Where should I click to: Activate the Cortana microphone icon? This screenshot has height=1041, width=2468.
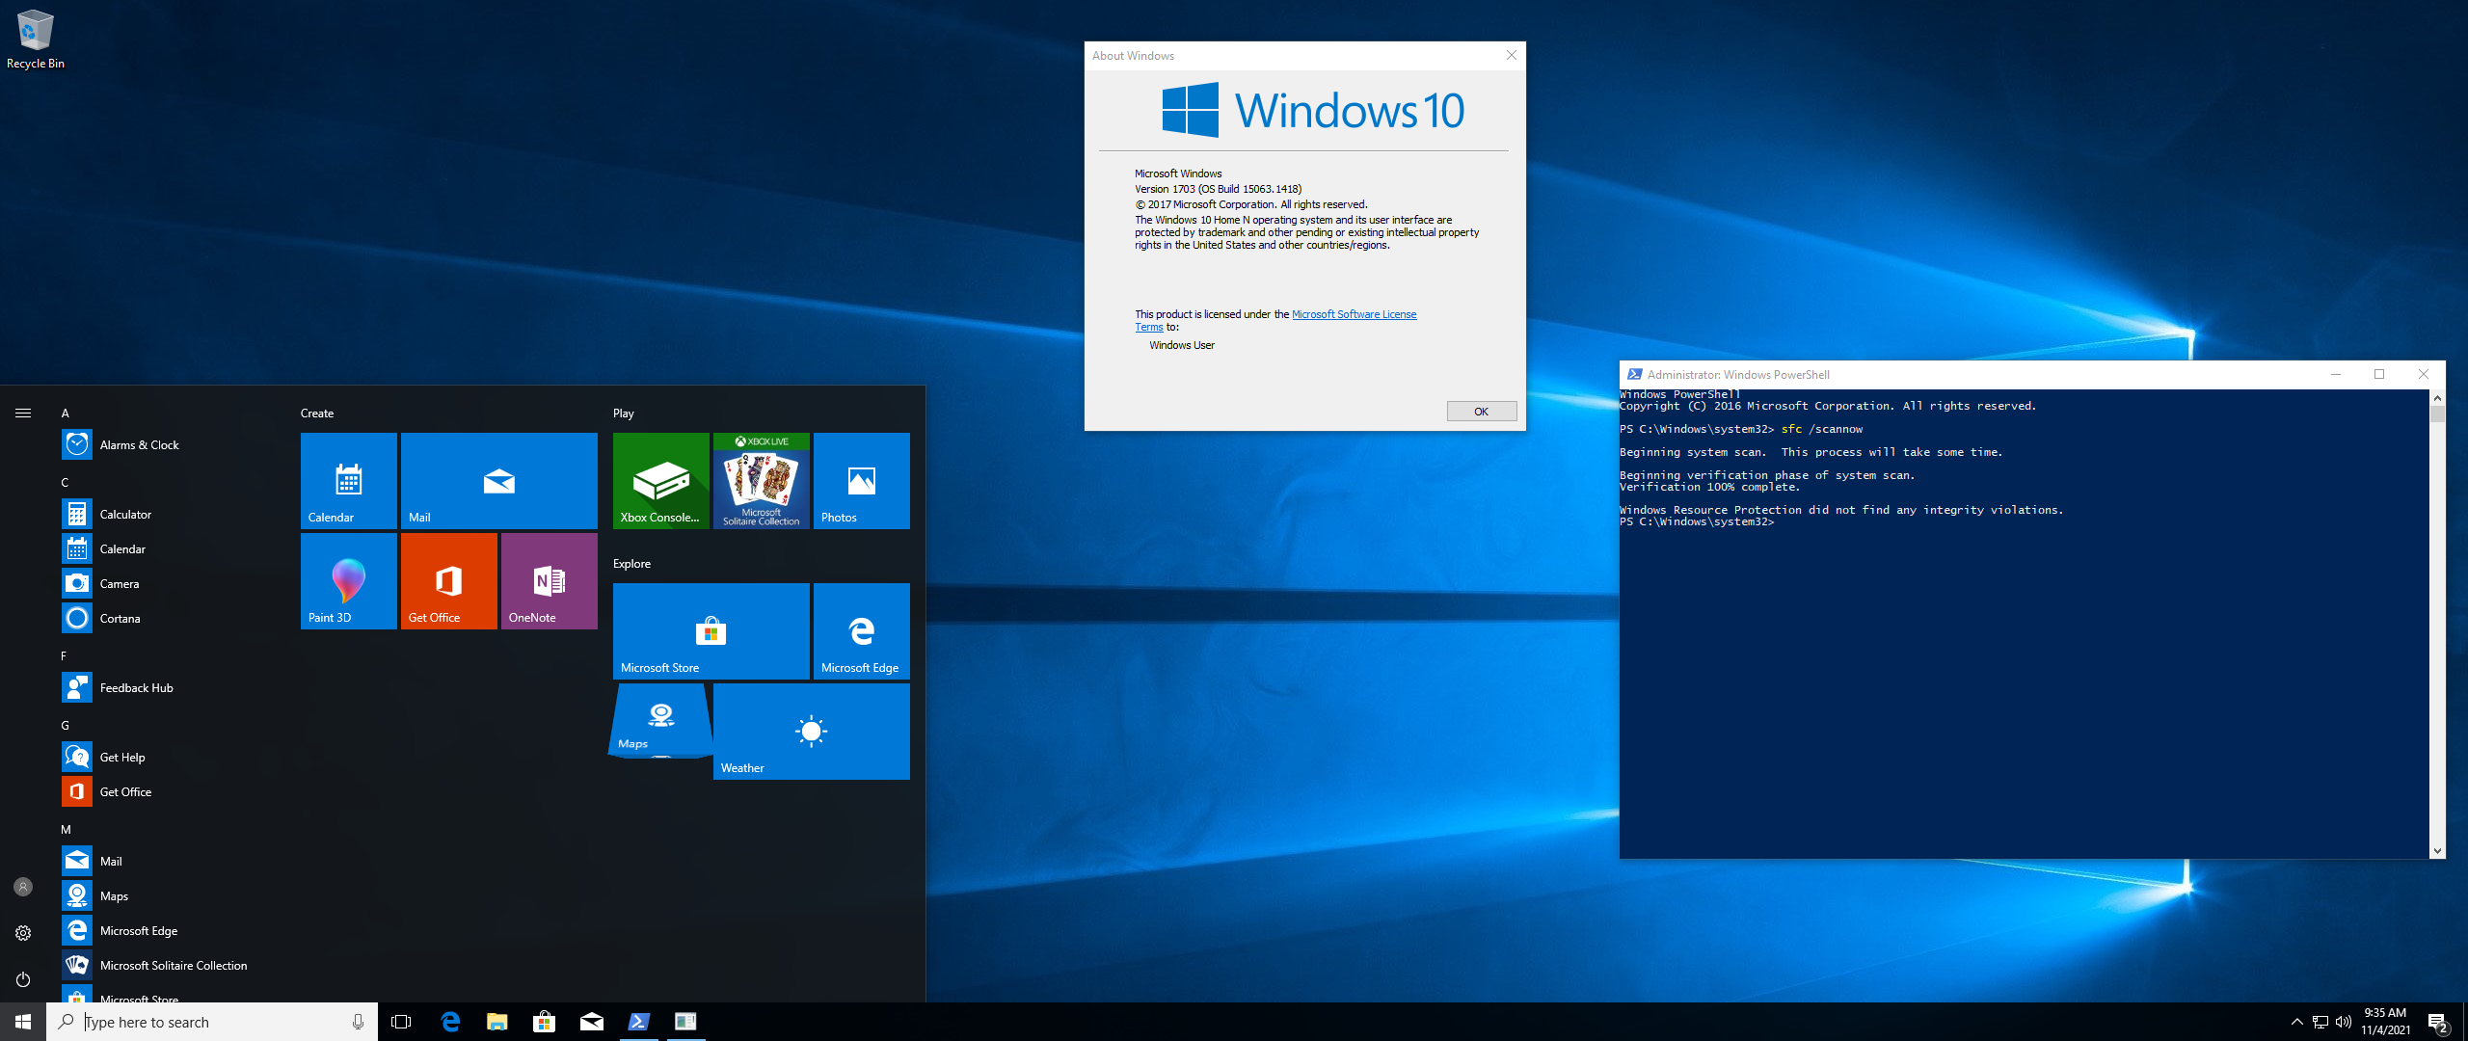(x=358, y=1022)
